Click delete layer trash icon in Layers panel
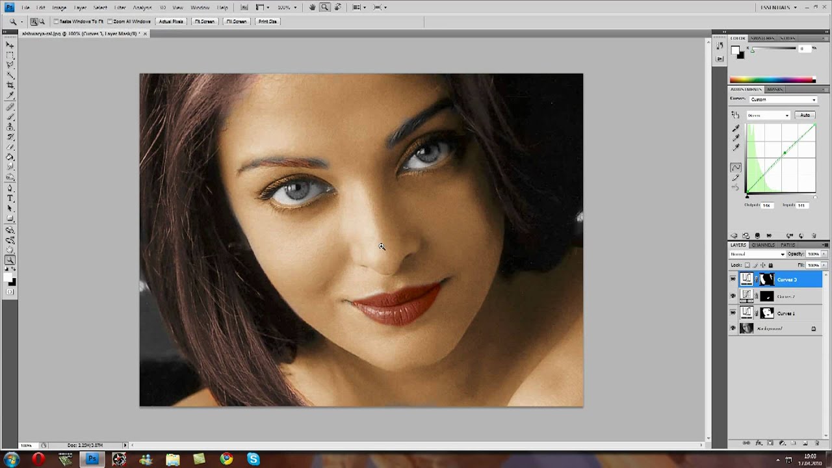This screenshot has height=468, width=832. click(x=817, y=443)
